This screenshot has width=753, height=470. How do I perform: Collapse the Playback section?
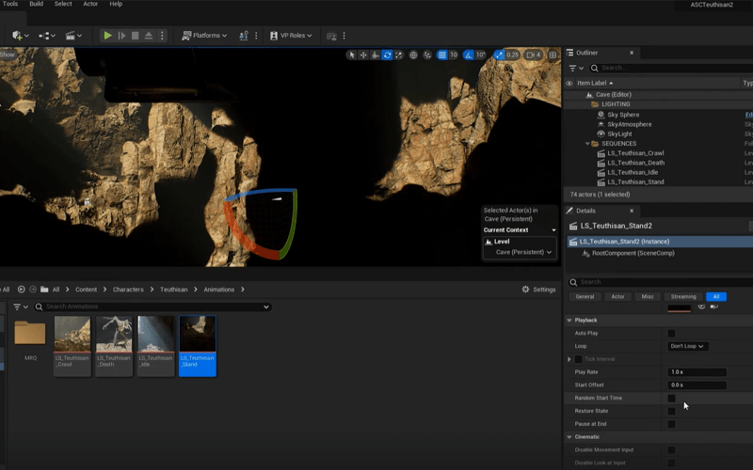pyautogui.click(x=569, y=321)
